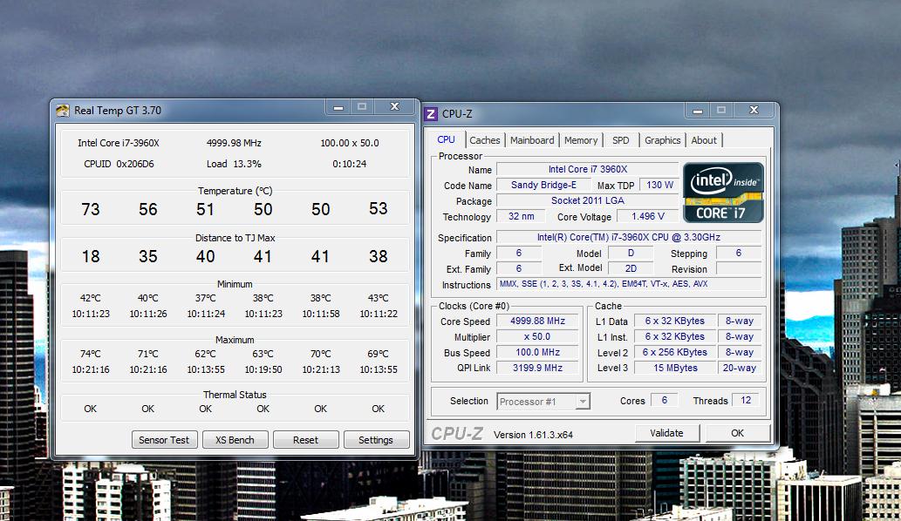Screen dimensions: 901x521
Task: Click the Intel Core i7 logo badge
Action: click(723, 193)
